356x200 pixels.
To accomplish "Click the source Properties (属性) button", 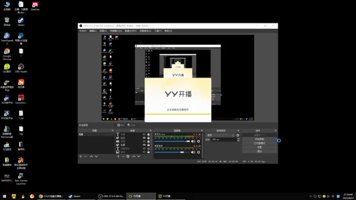I will tap(121, 125).
